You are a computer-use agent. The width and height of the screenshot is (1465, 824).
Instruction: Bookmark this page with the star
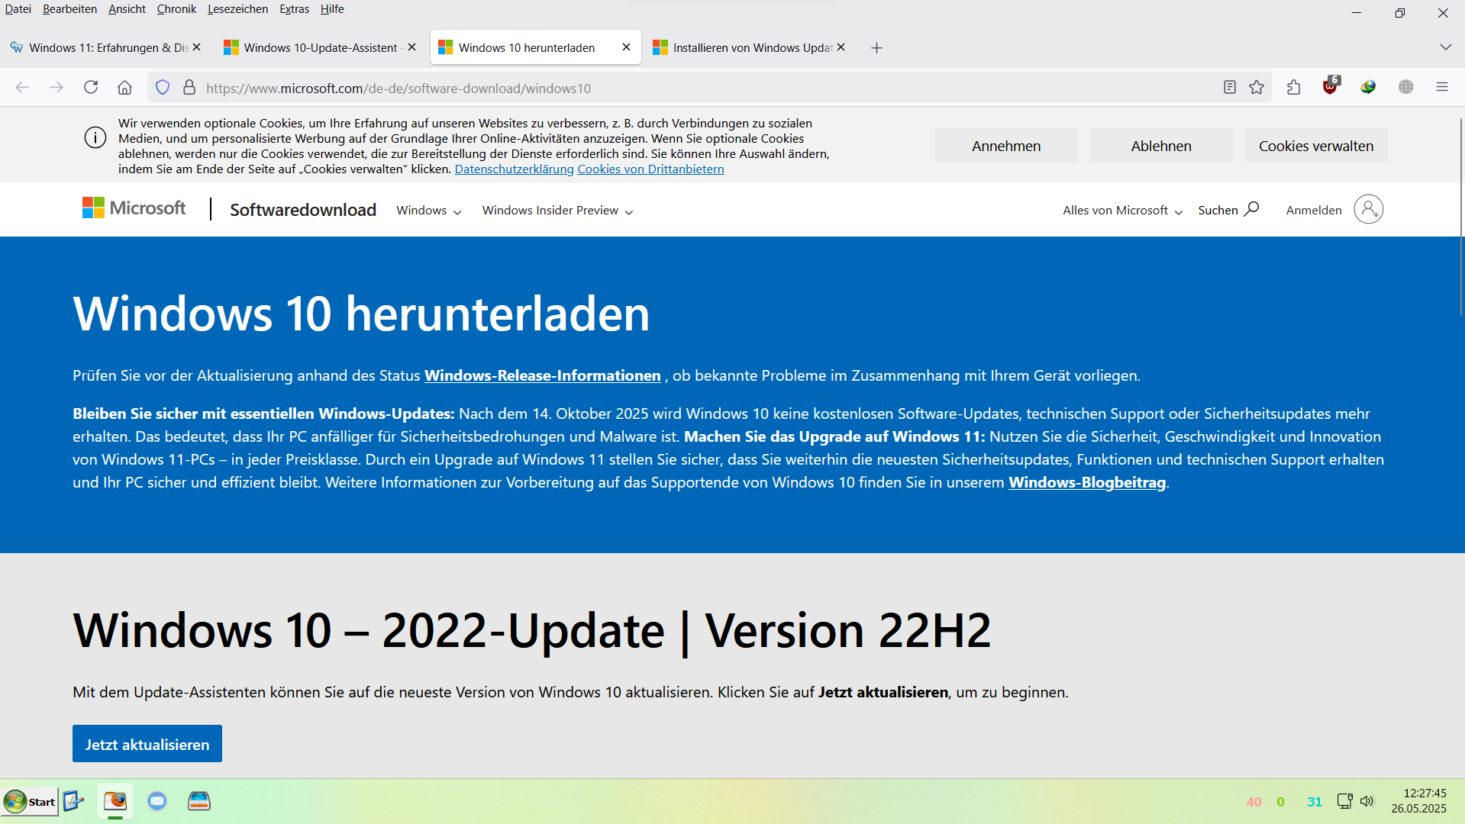[1257, 88]
